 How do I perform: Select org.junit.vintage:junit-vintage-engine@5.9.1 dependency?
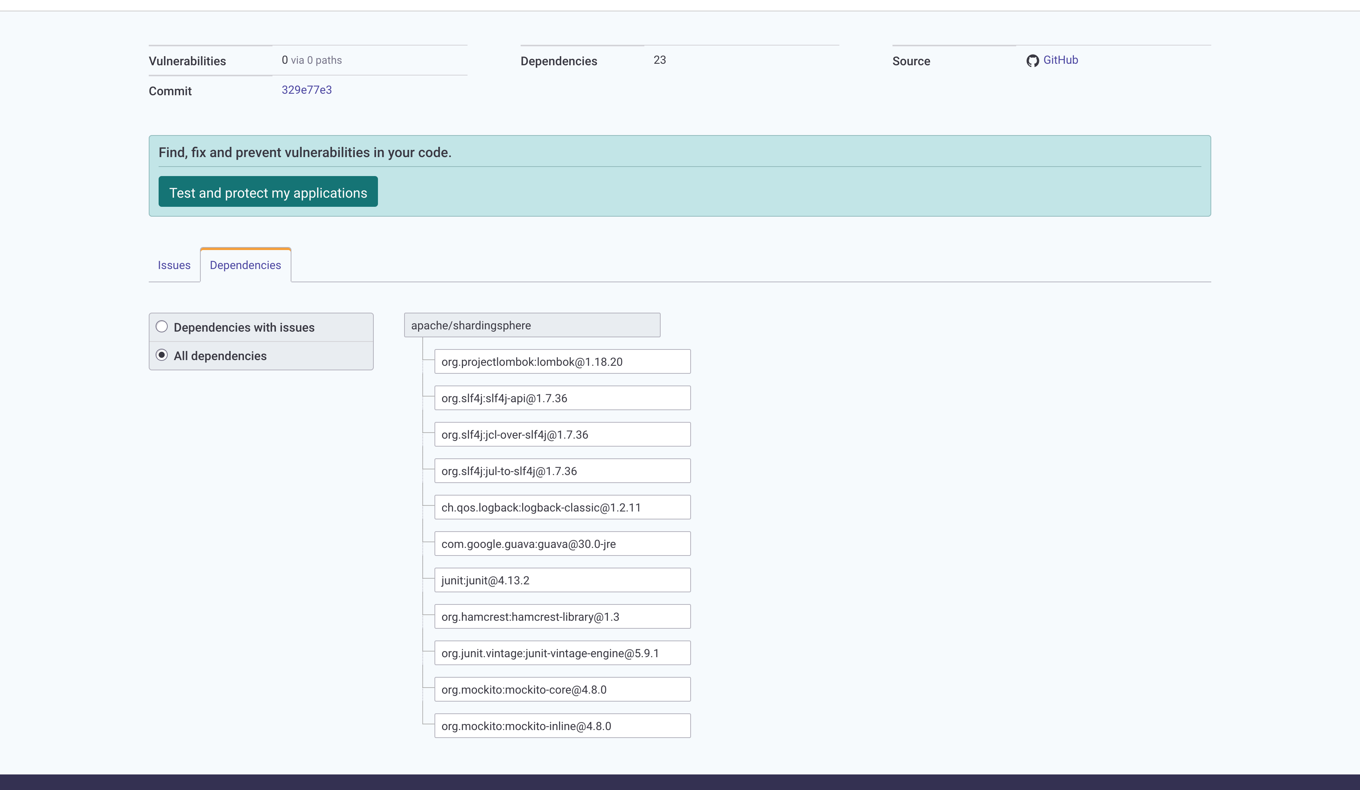click(x=562, y=653)
